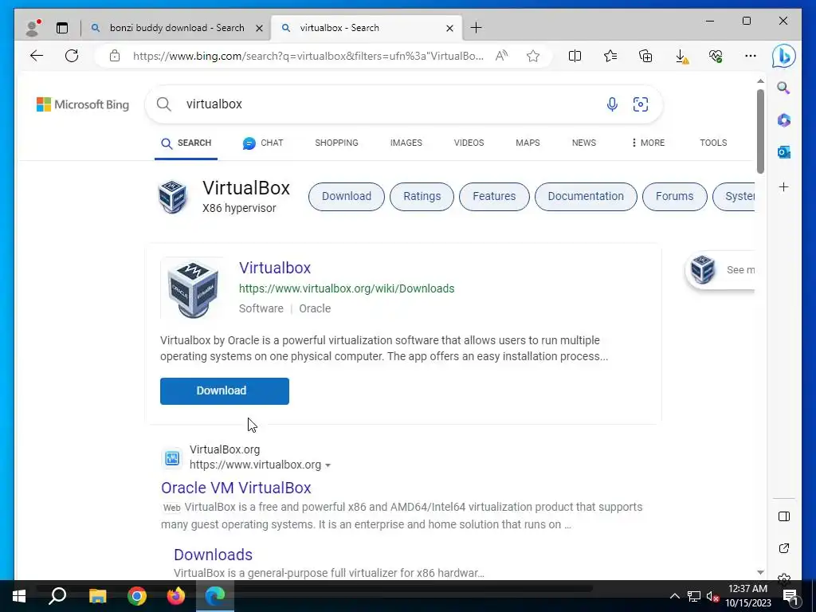Open split screen icon

tap(575, 56)
